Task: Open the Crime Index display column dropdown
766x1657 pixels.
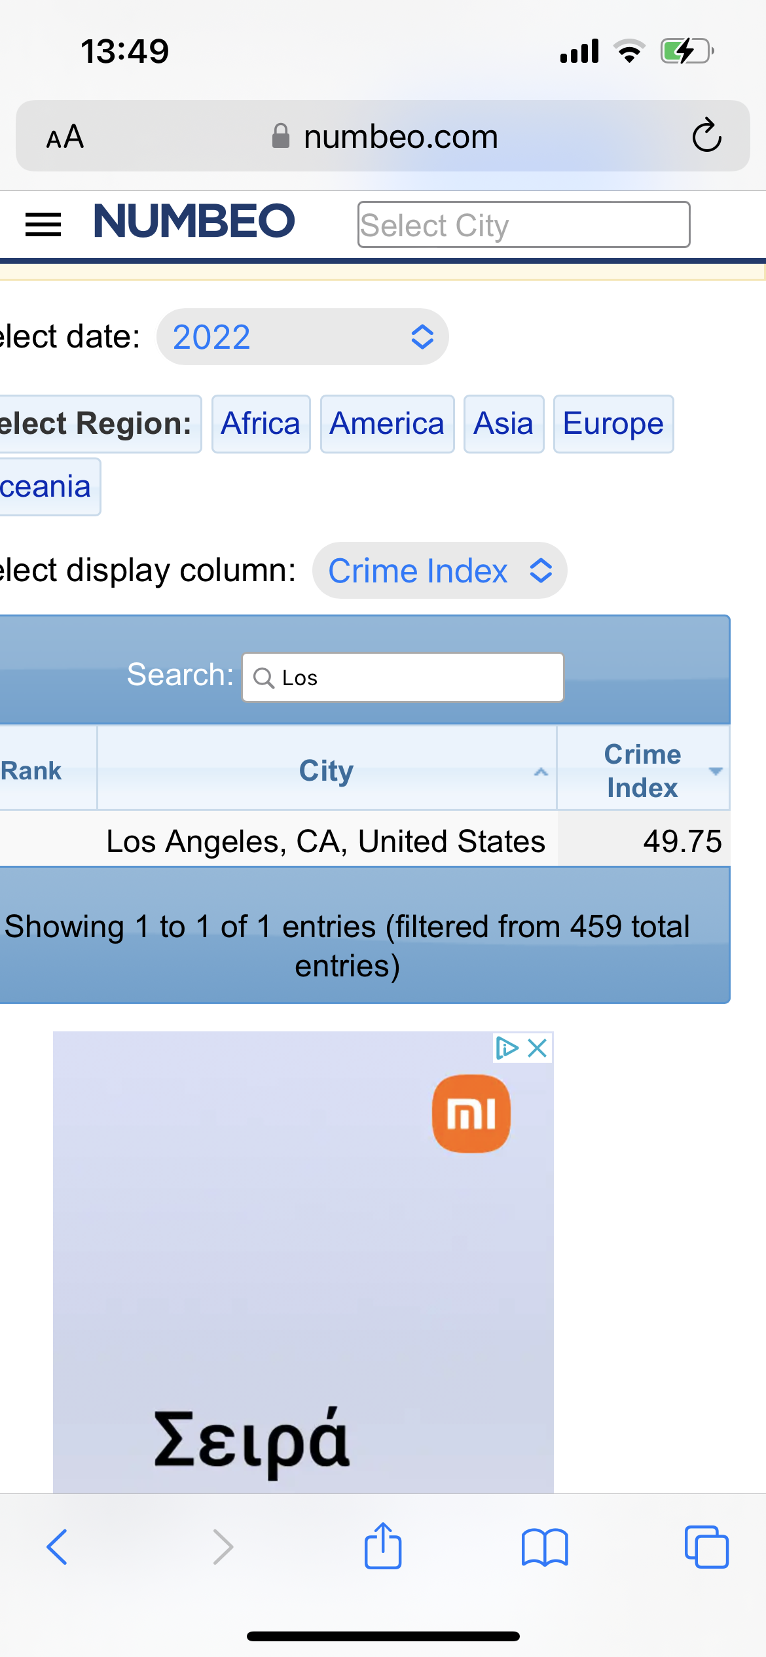Action: [x=439, y=571]
